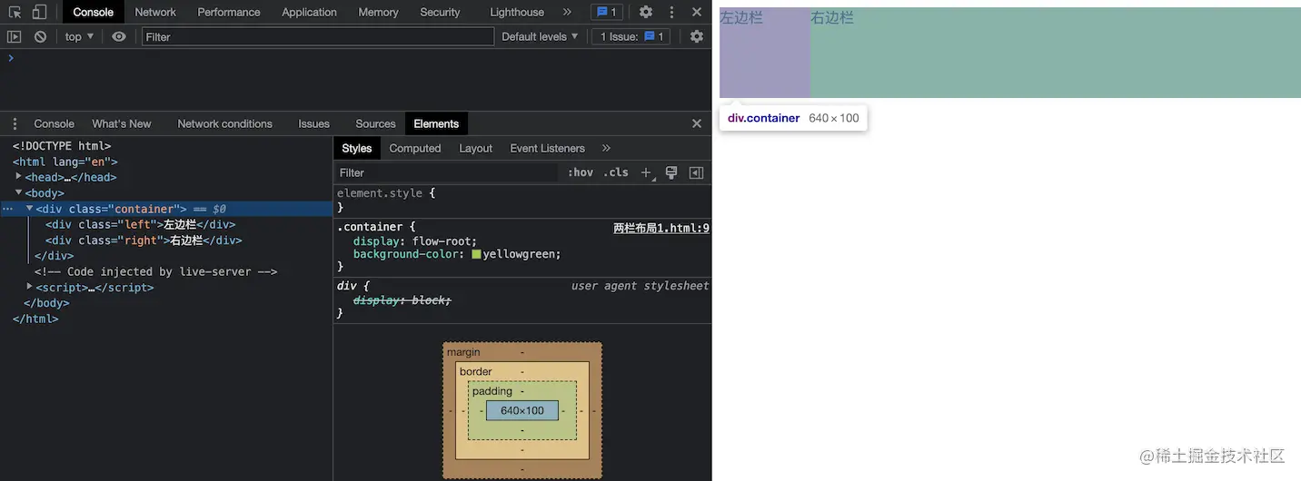Open the Default levels dropdown
Screen dimensions: 1301x481
pyautogui.click(x=540, y=36)
